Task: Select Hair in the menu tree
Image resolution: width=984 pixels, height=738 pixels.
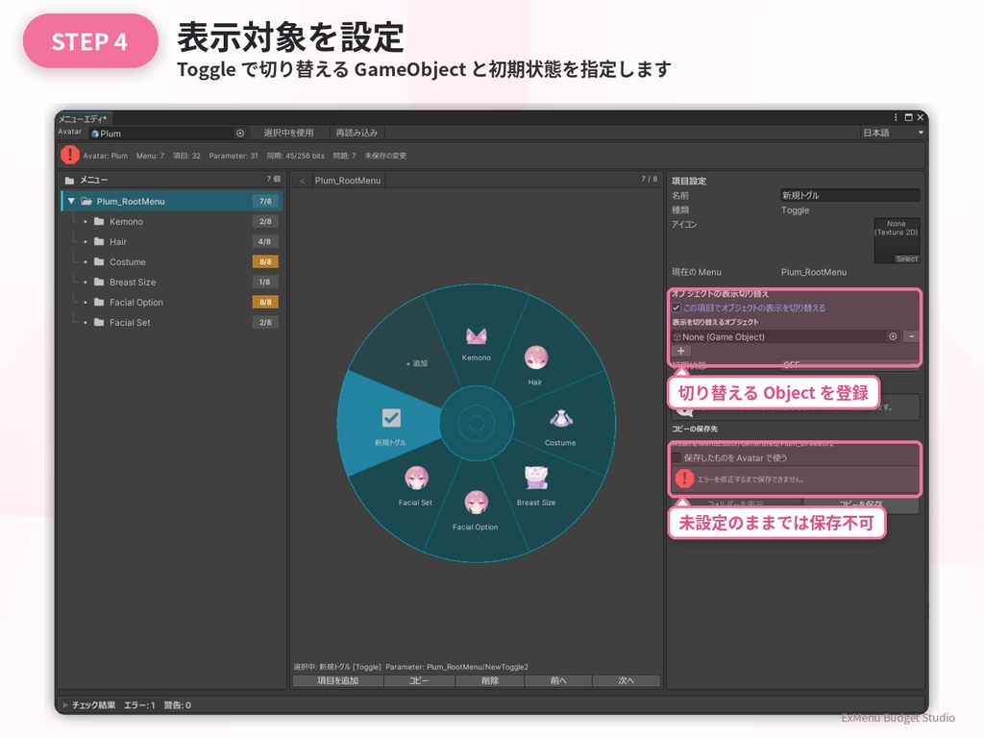Action: coord(118,241)
